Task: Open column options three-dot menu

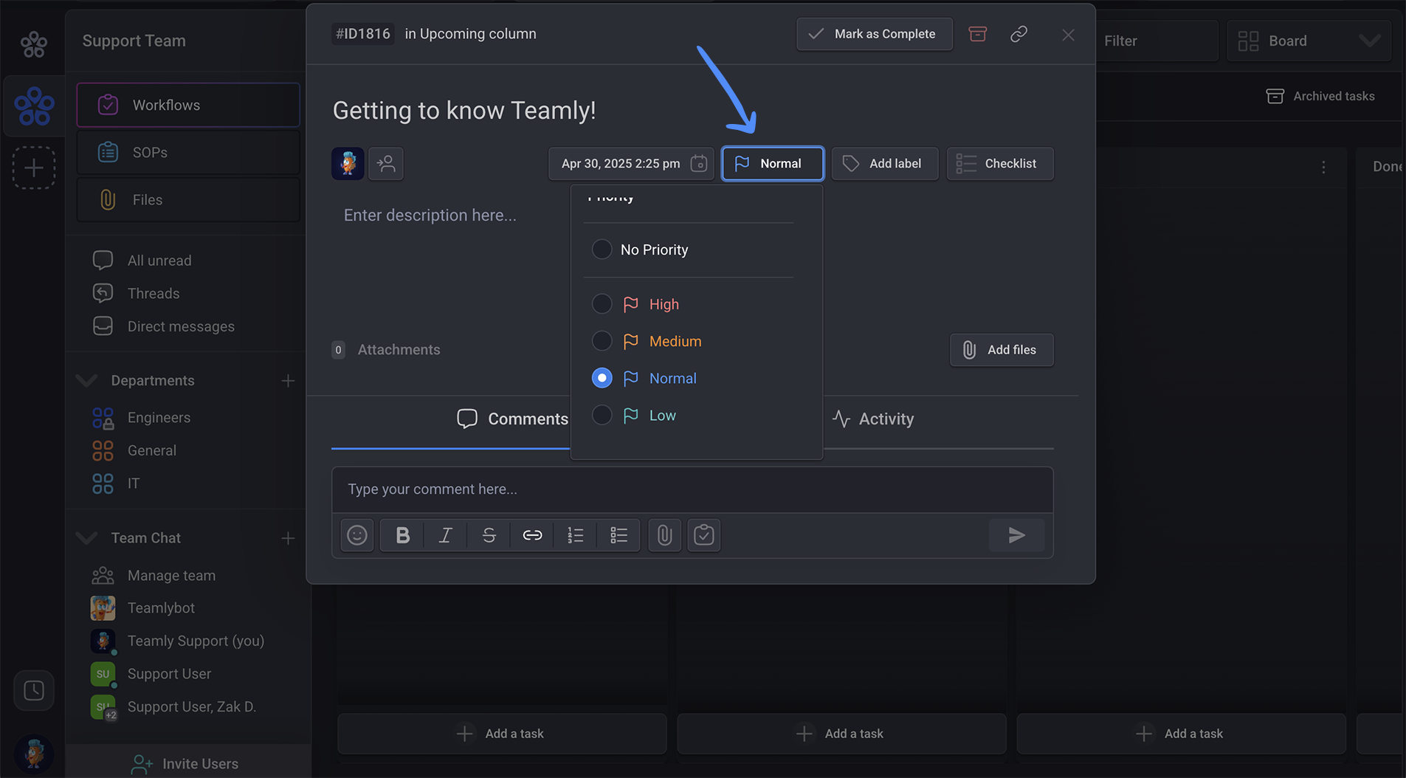Action: coord(1323,167)
